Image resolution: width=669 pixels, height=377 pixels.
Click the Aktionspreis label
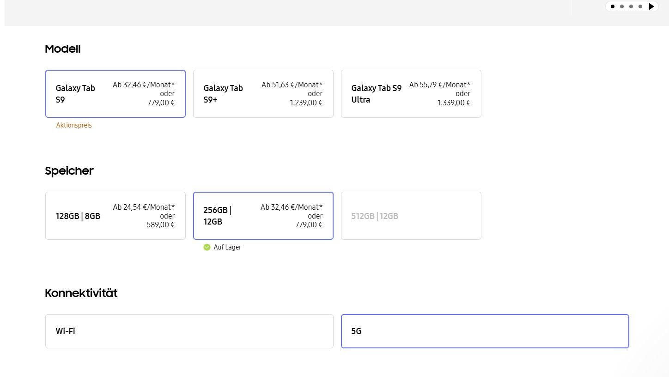pos(74,125)
